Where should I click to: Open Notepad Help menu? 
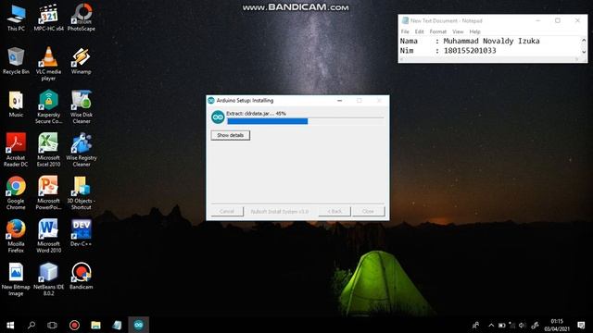click(x=475, y=31)
